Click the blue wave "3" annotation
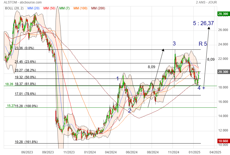 click(x=174, y=44)
